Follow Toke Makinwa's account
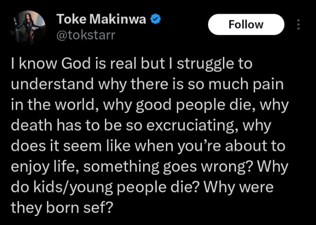The height and width of the screenshot is (225, 316). (x=246, y=25)
